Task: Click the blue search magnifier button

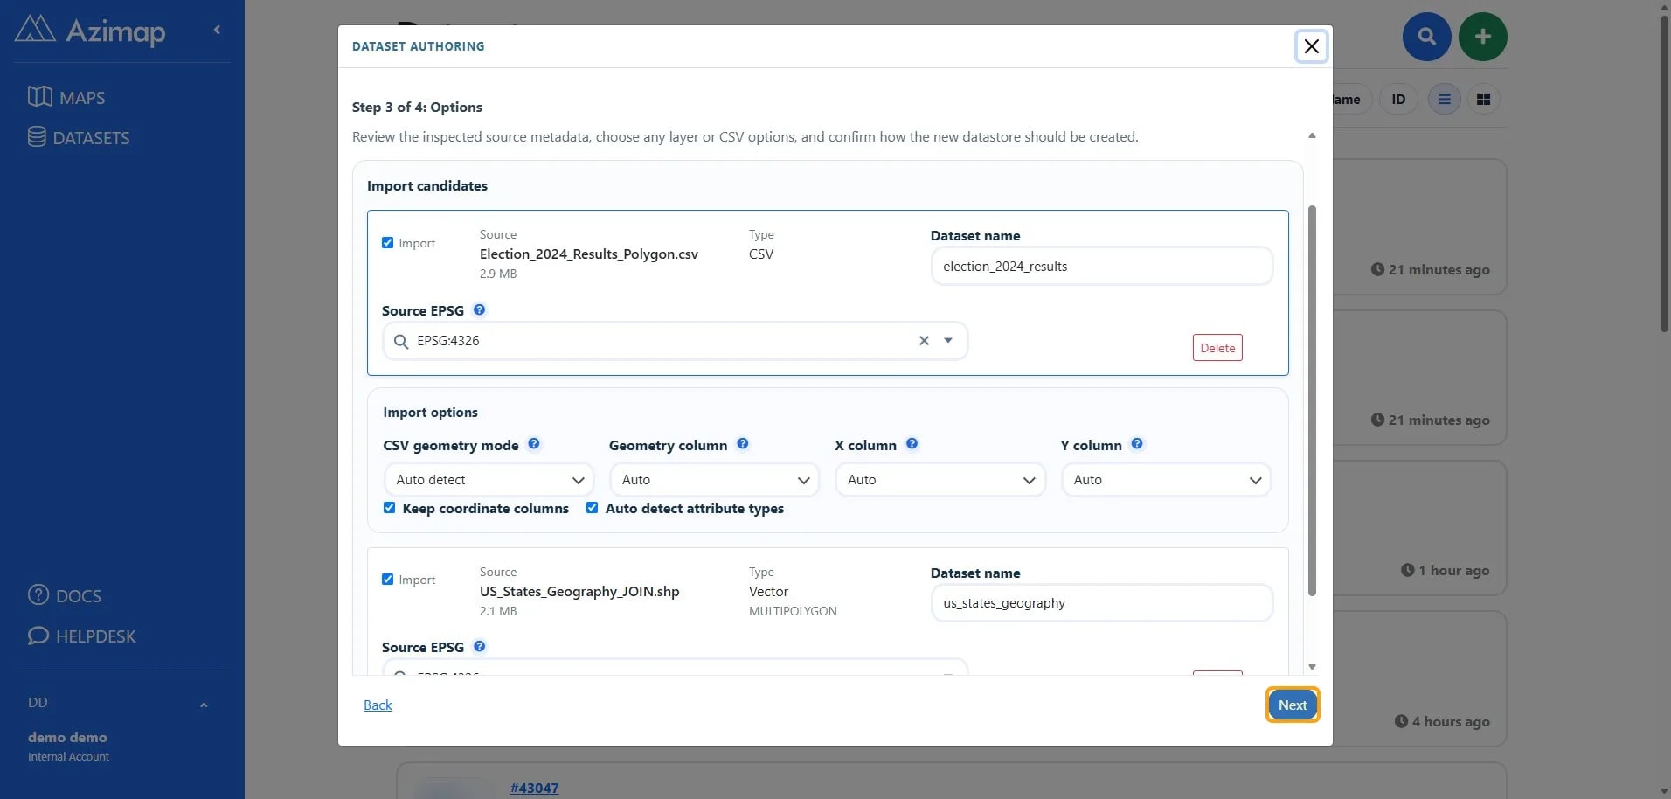Action: tap(1426, 37)
